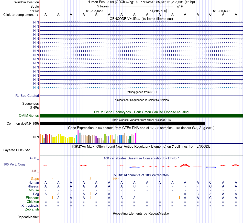Click the Chicken species label
The image size is (243, 223).
[33, 202]
